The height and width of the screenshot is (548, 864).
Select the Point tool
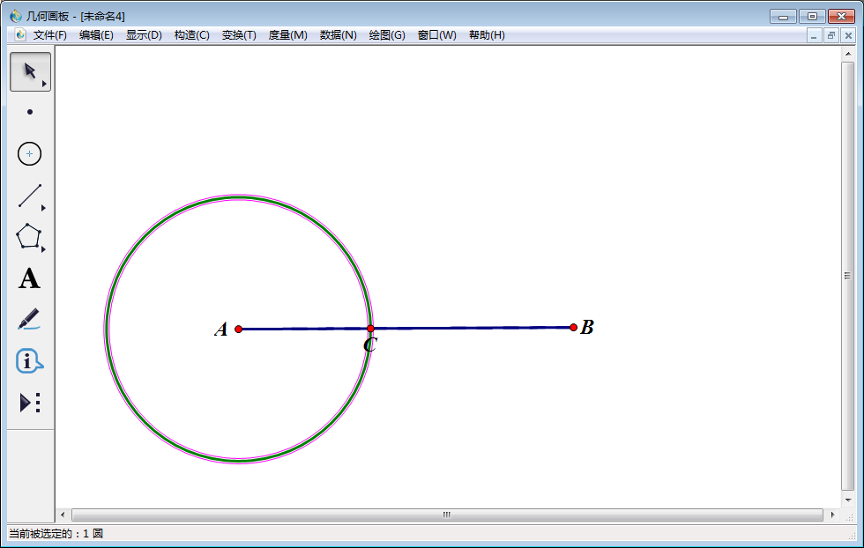point(30,112)
